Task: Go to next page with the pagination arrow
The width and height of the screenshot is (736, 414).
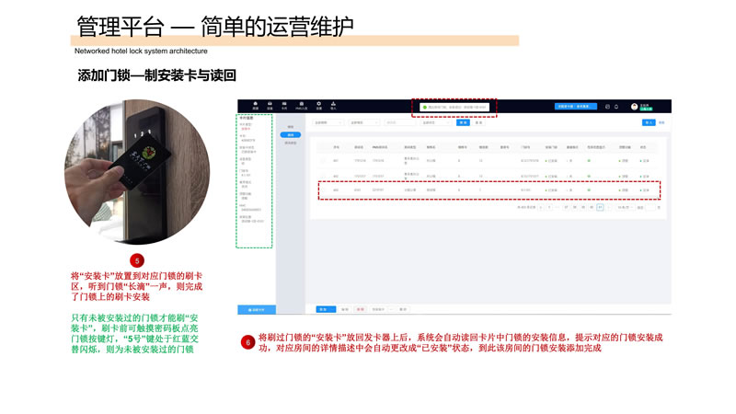Action: [609, 207]
